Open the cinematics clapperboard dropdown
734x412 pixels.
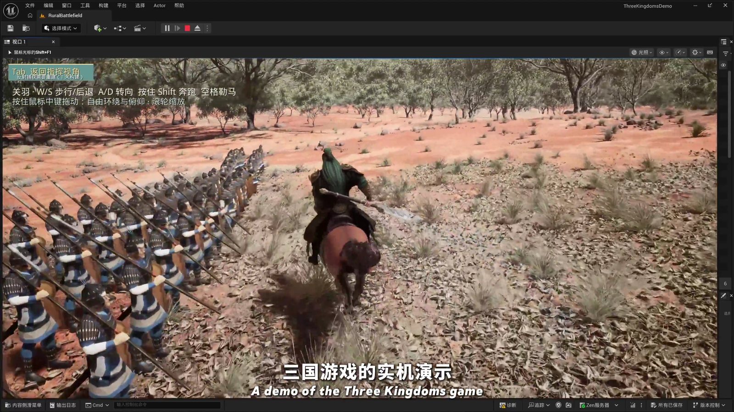click(x=139, y=28)
